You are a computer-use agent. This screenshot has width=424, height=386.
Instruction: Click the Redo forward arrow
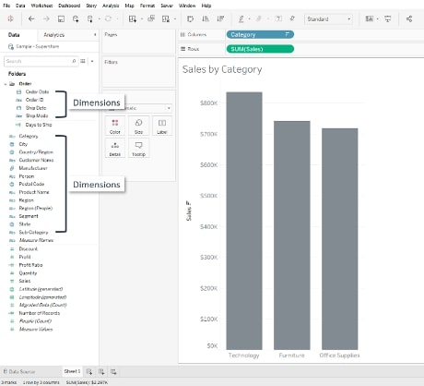coord(46,18)
